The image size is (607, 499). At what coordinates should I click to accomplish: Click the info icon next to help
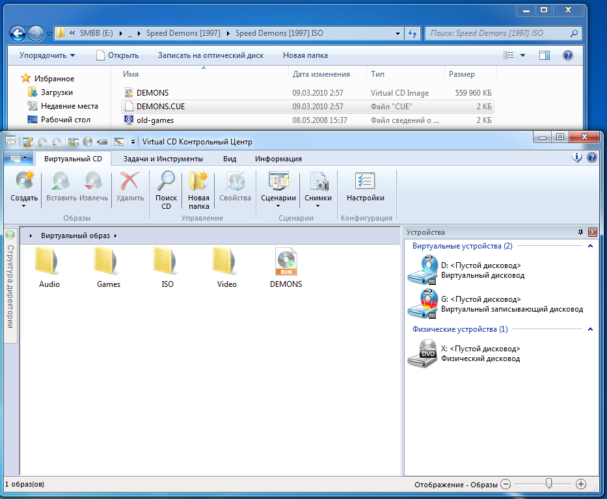coord(577,157)
